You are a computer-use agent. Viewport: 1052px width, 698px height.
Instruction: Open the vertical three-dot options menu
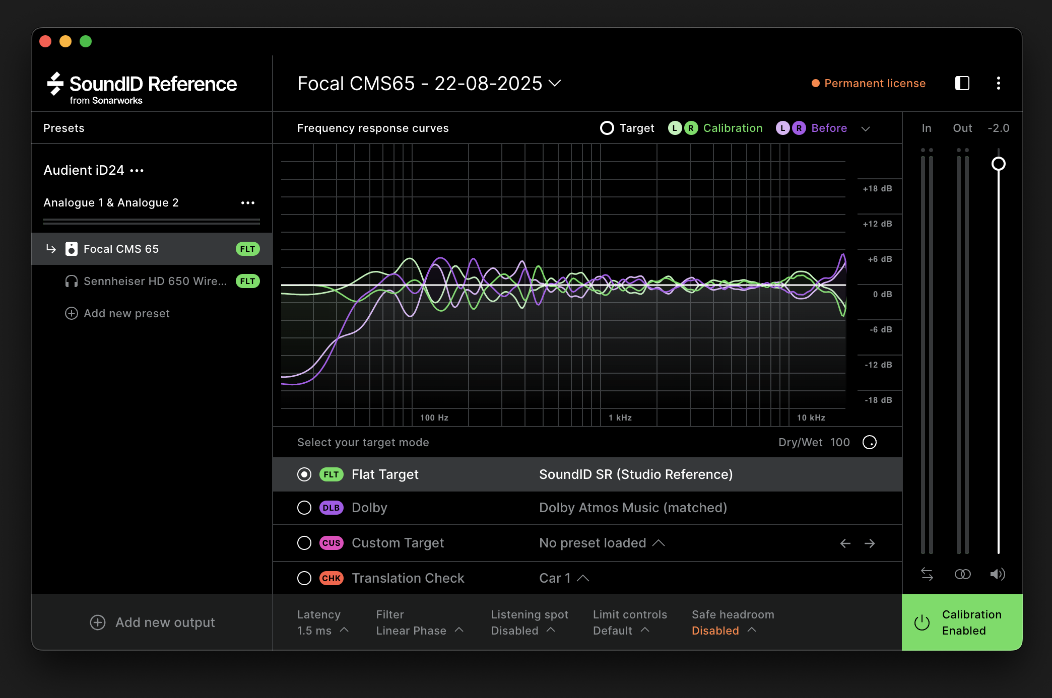pos(999,83)
